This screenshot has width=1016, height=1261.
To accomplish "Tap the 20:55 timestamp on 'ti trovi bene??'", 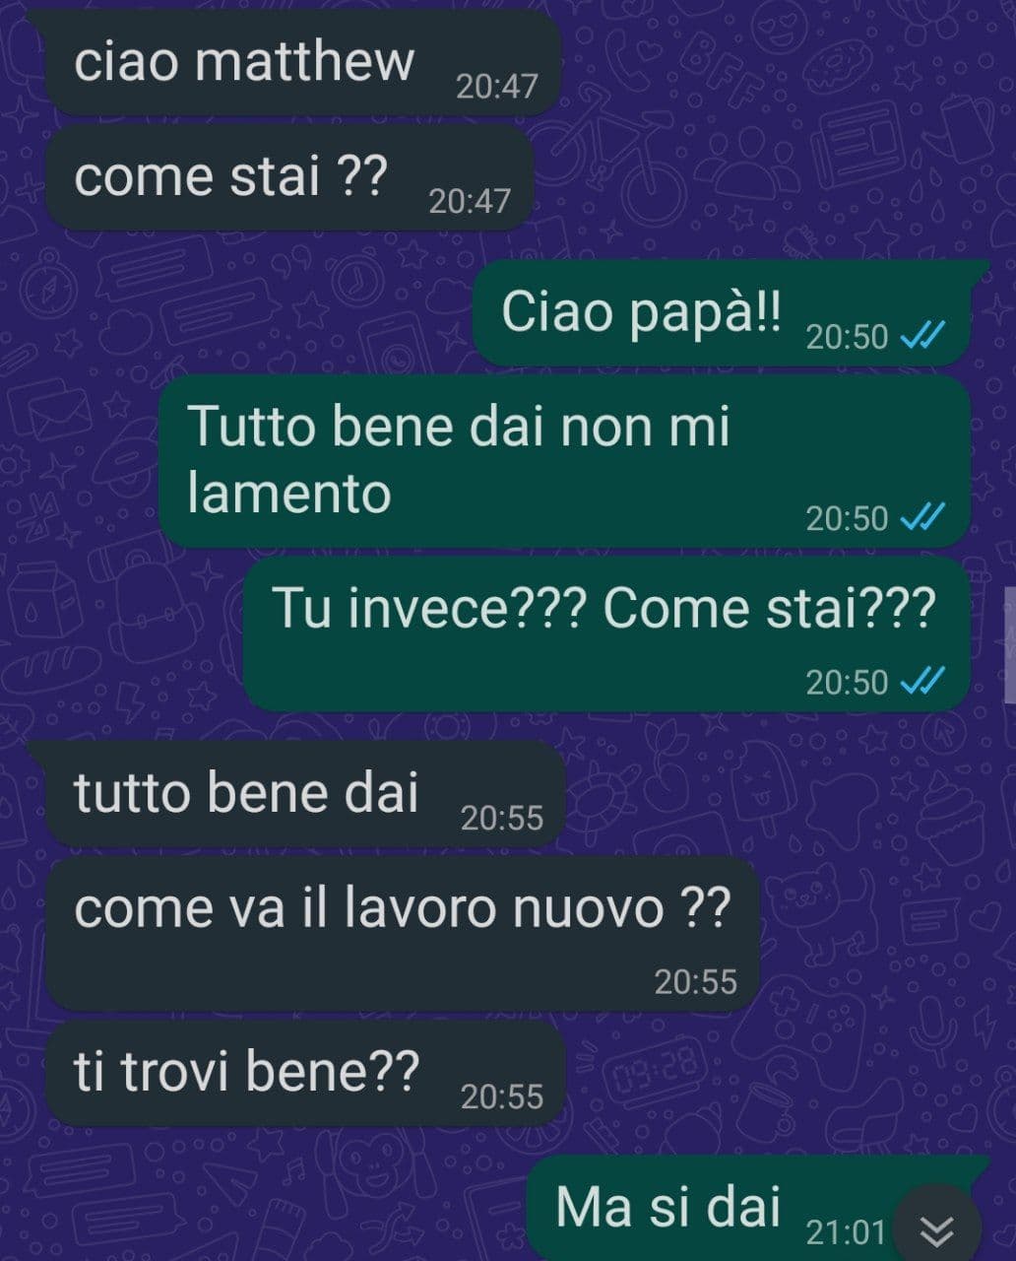I will coord(502,1096).
